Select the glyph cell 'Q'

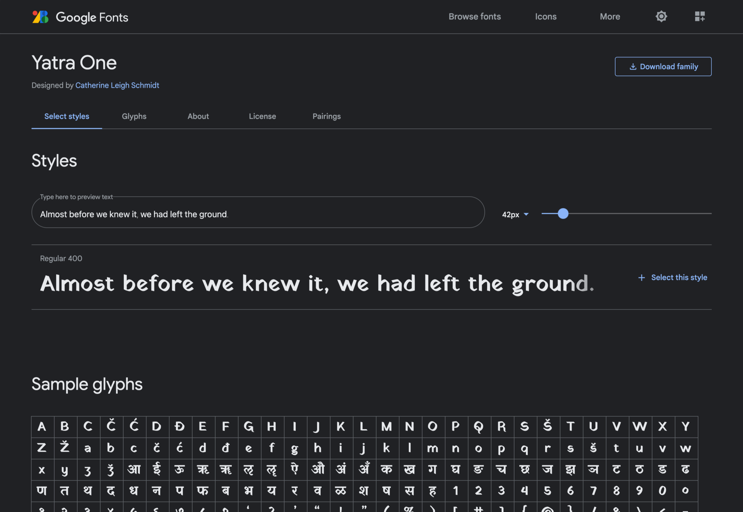tap(479, 427)
